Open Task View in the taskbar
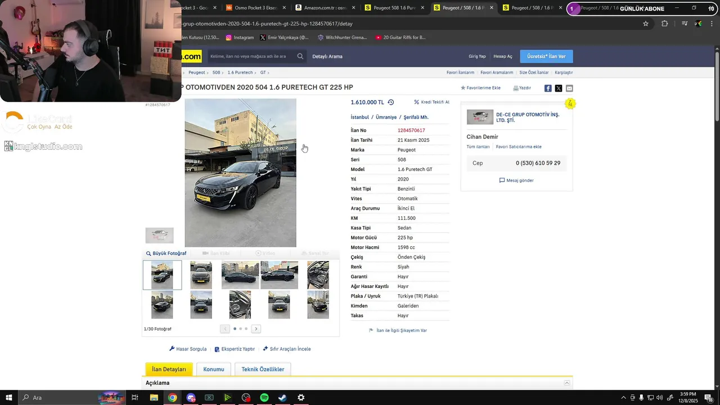The image size is (720, 405). [x=135, y=398]
